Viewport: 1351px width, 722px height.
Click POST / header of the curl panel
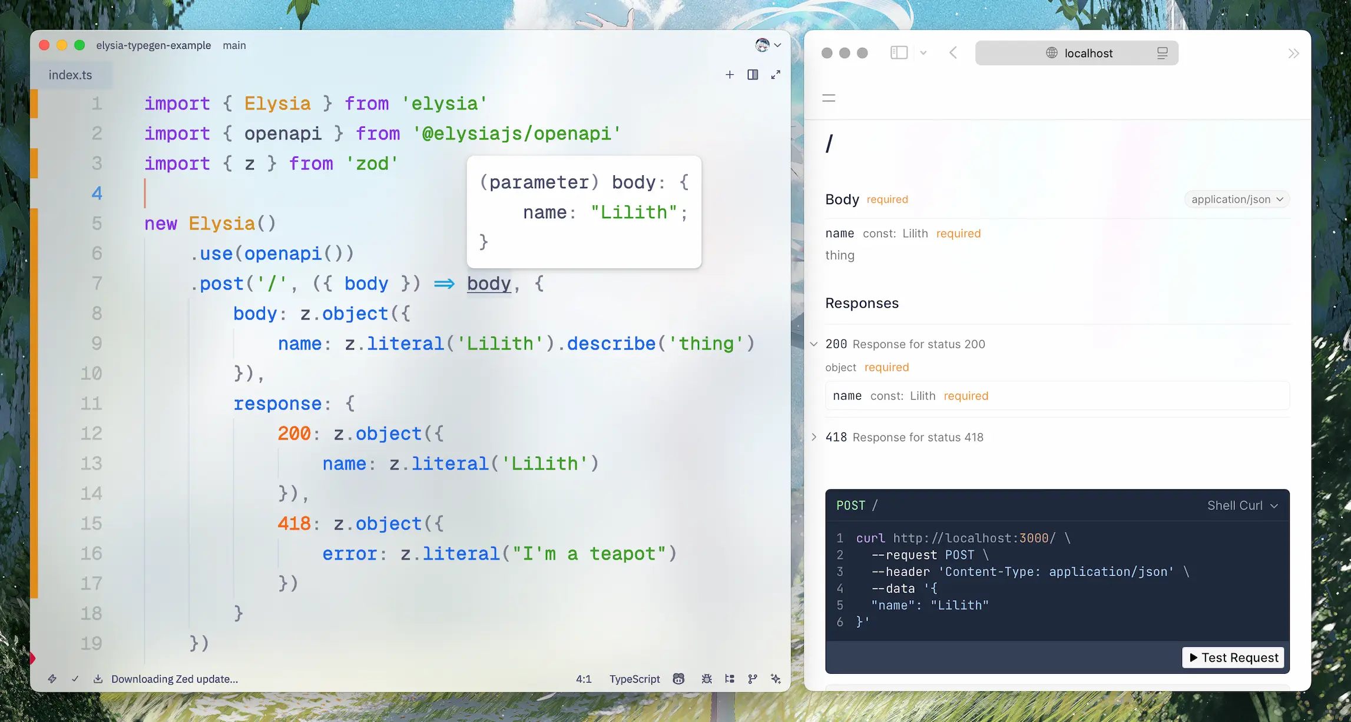click(x=857, y=505)
